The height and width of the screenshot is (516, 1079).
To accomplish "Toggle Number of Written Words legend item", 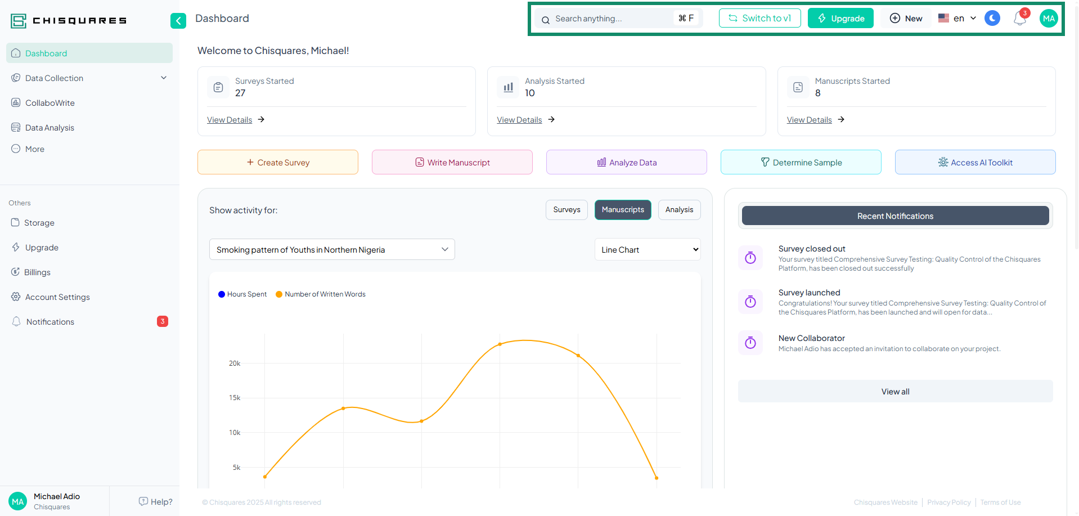I will (320, 294).
